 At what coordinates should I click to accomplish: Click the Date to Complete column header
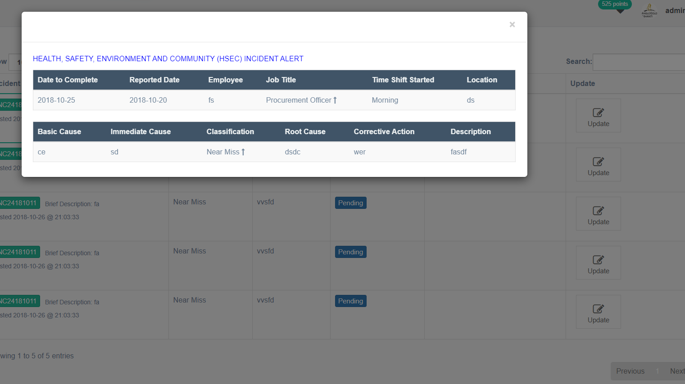pyautogui.click(x=68, y=80)
